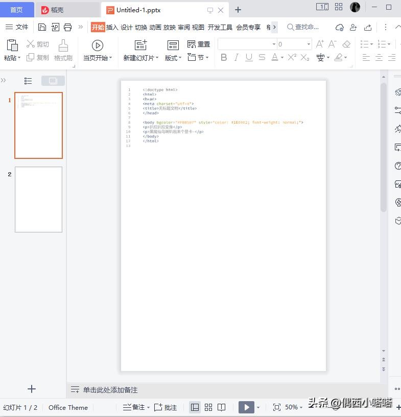Toggle italic formatting

[x=236, y=57]
